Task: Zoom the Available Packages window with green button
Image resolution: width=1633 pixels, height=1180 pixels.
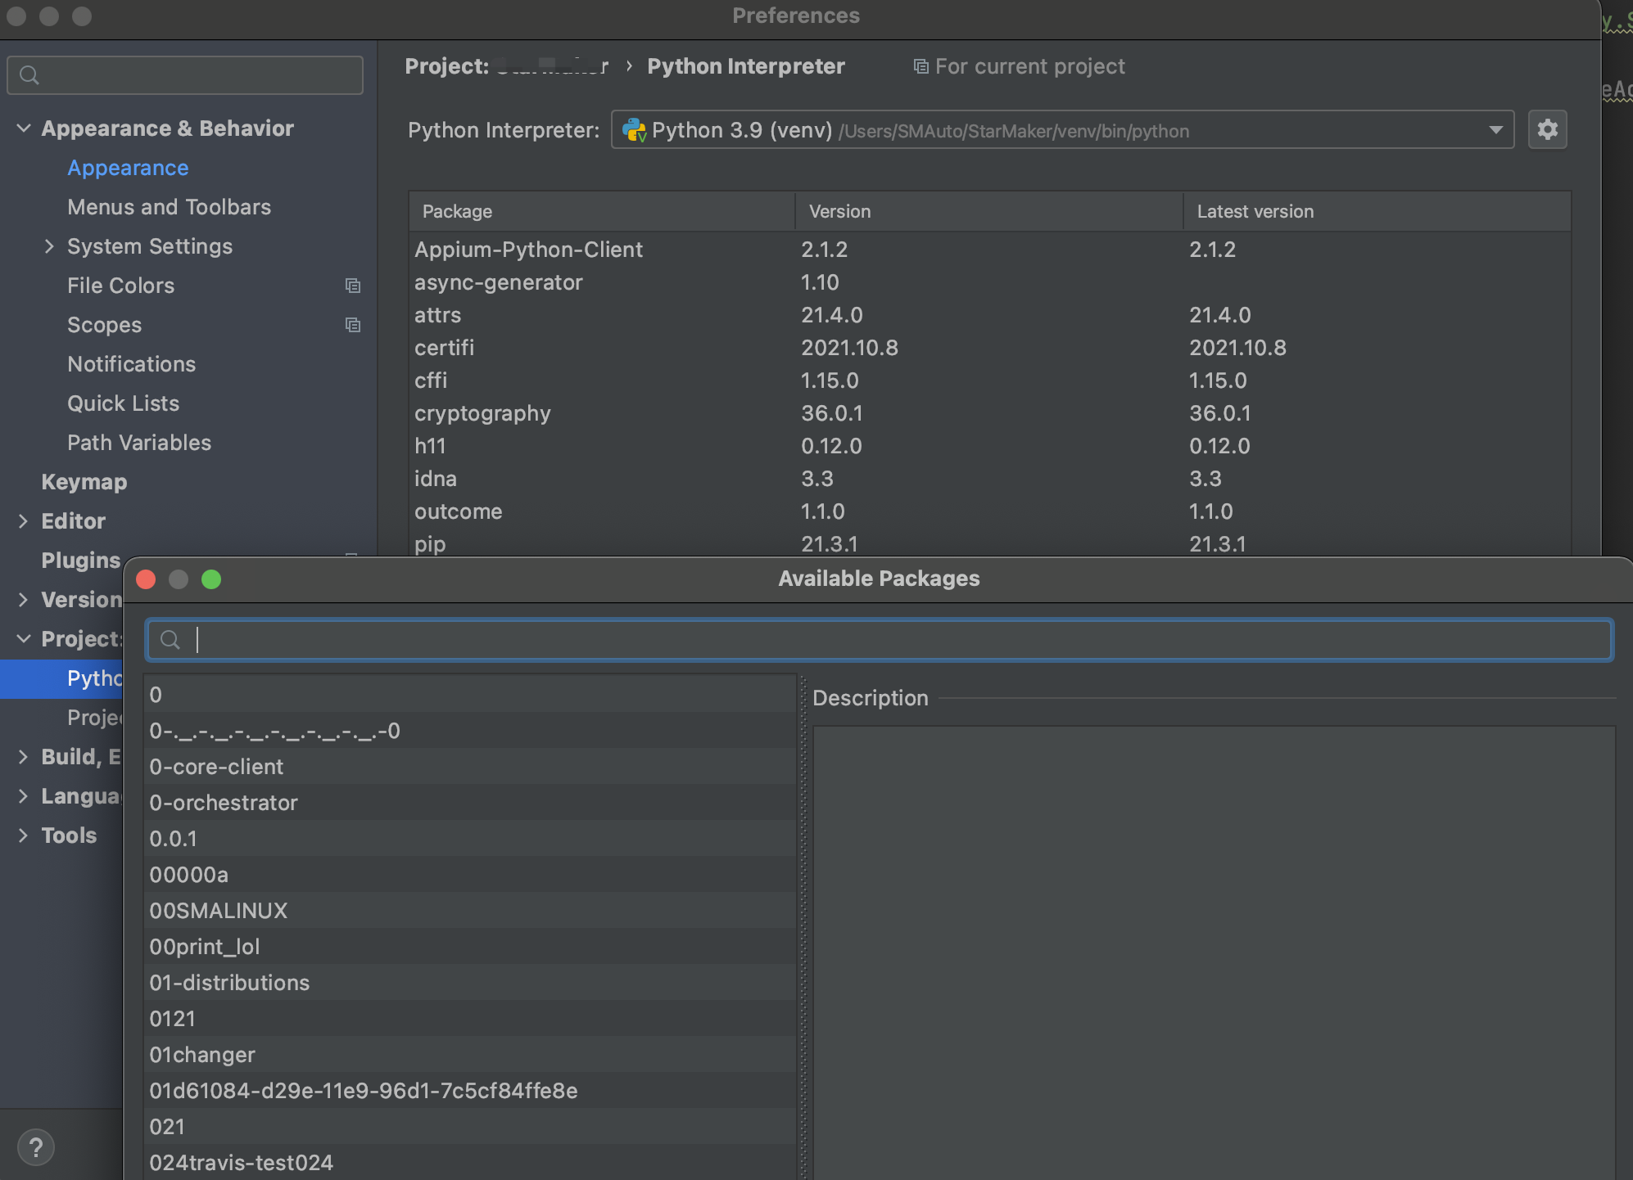Action: tap(211, 579)
